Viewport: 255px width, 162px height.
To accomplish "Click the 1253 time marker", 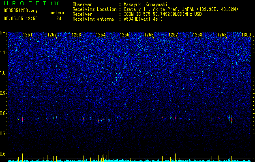I will tap(76, 35).
